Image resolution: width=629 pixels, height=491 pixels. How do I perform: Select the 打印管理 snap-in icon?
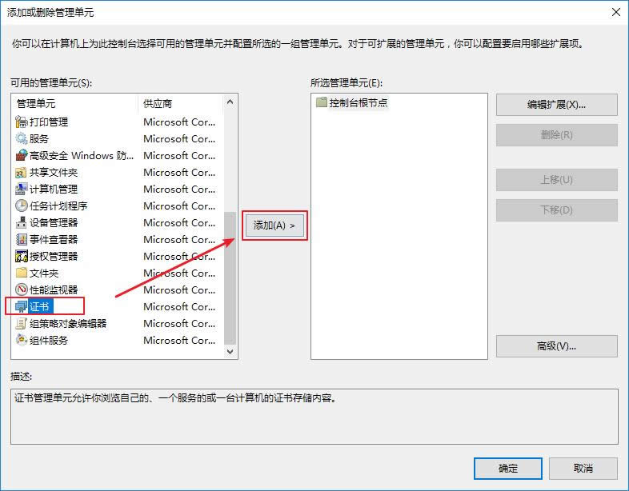[x=22, y=122]
